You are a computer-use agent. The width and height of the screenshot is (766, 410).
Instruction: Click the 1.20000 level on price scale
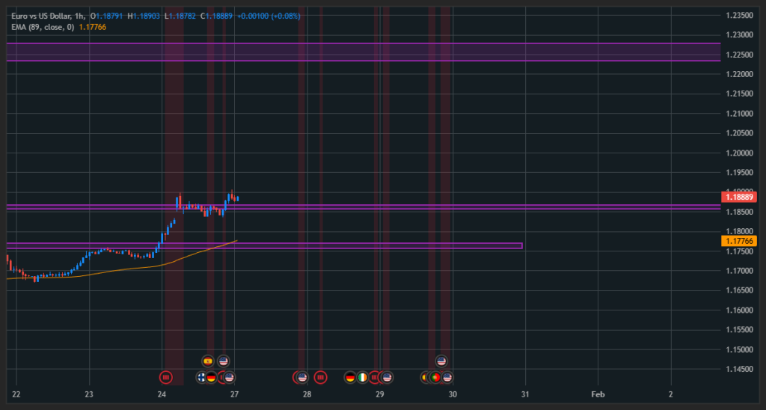[x=741, y=153]
